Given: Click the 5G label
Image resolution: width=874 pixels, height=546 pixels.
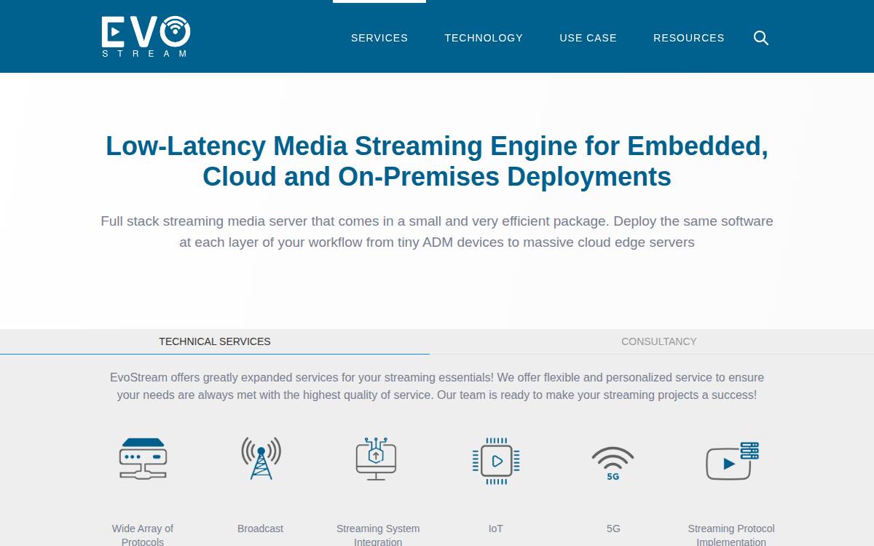Looking at the screenshot, I should point(613,529).
